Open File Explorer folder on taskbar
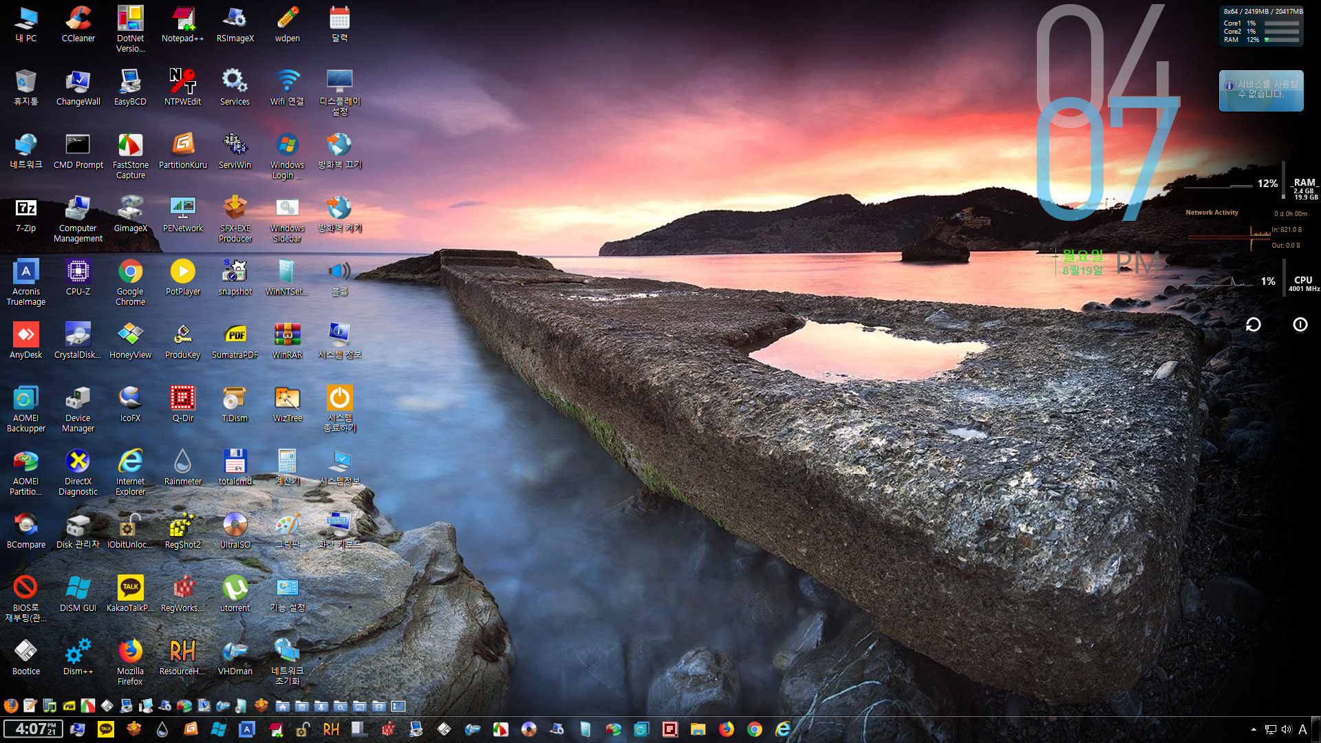The width and height of the screenshot is (1321, 743). [698, 729]
